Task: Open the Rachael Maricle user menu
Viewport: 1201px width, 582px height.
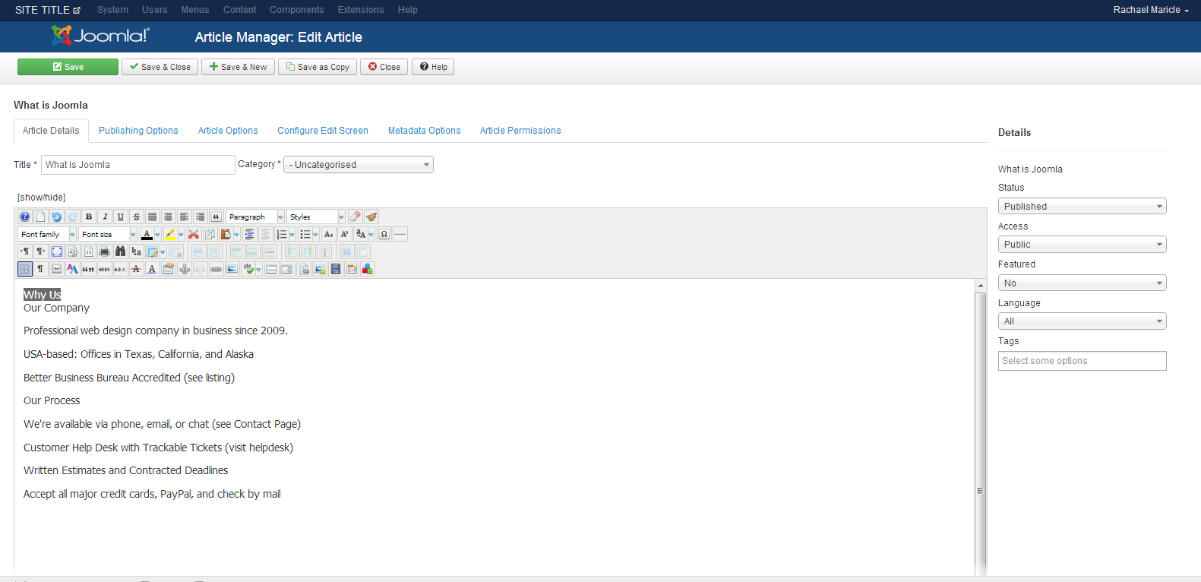Action: click(x=1151, y=10)
